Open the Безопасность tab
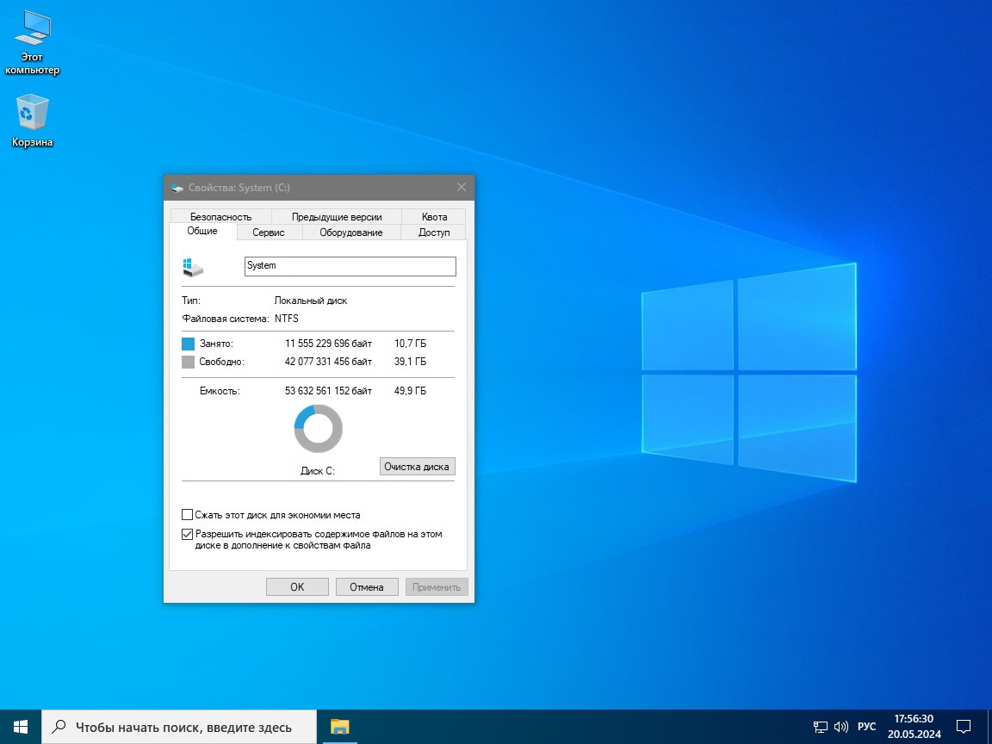This screenshot has width=992, height=744. tap(220, 216)
